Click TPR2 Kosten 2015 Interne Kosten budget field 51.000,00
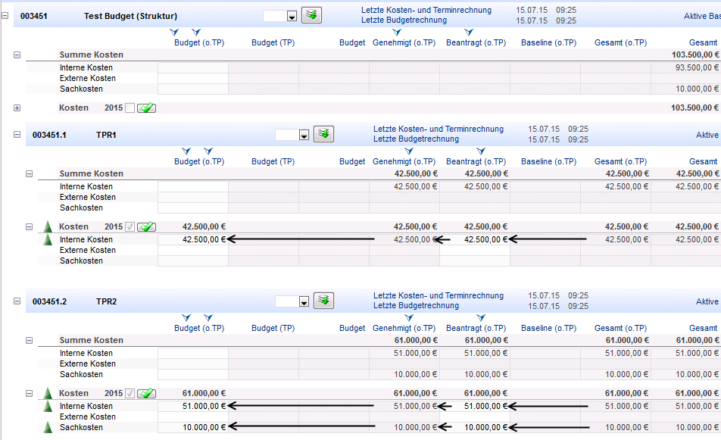This screenshot has width=721, height=440. [x=193, y=406]
